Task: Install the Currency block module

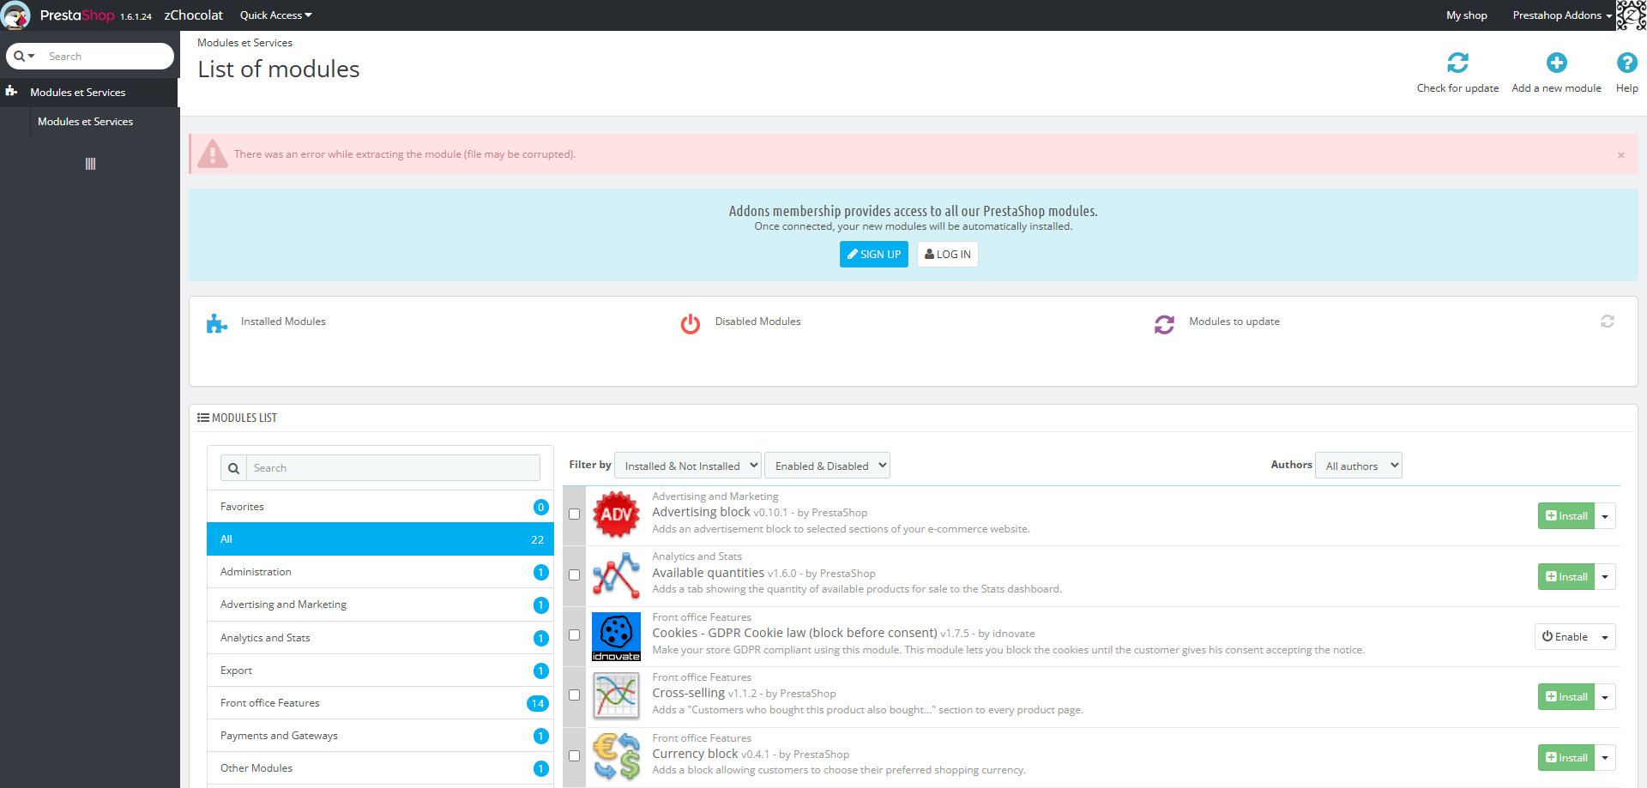Action: point(1566,758)
